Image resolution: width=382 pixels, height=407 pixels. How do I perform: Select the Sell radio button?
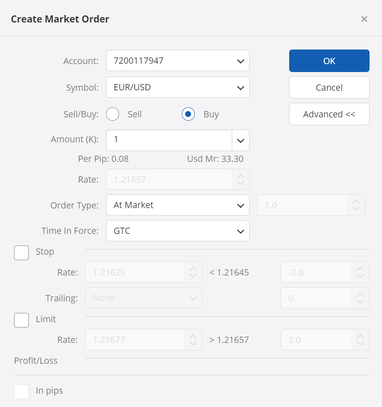(x=113, y=114)
